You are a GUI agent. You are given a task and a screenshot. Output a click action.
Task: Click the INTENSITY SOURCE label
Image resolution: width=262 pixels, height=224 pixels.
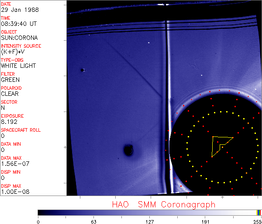[21, 46]
